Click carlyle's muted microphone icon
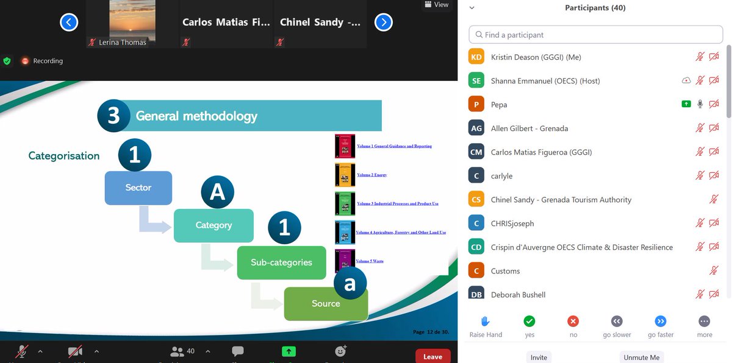The width and height of the screenshot is (732, 363). pyautogui.click(x=700, y=175)
